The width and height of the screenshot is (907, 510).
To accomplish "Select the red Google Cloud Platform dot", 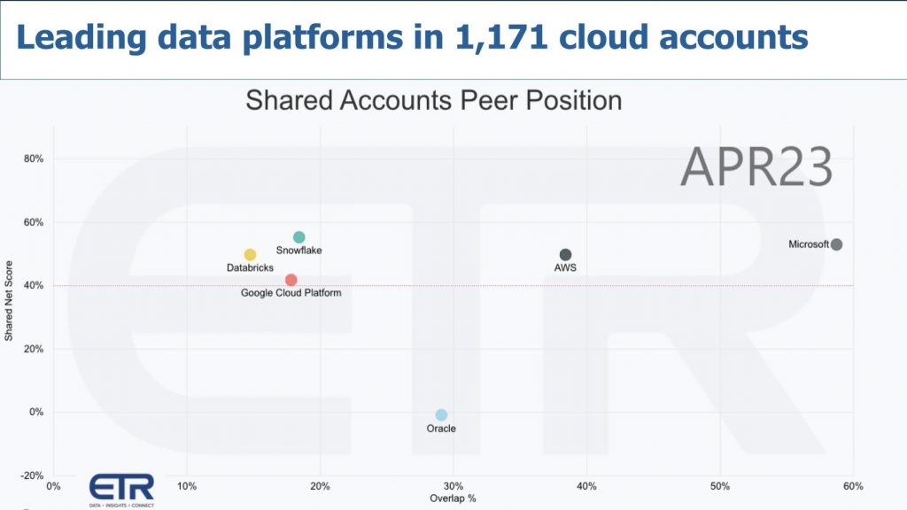I will point(291,280).
